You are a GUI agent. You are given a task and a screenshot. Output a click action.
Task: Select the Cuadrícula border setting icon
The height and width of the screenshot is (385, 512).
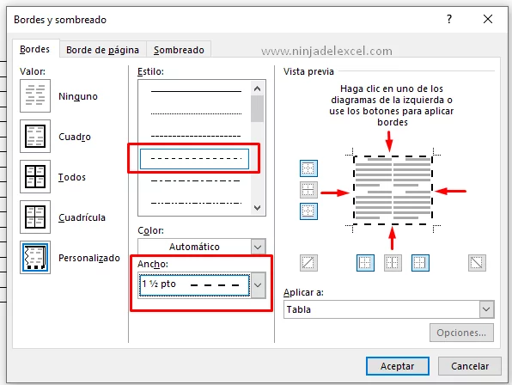(35, 217)
